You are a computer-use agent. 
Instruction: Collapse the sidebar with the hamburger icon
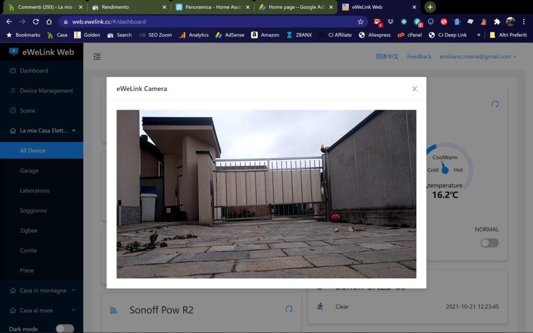(x=97, y=56)
